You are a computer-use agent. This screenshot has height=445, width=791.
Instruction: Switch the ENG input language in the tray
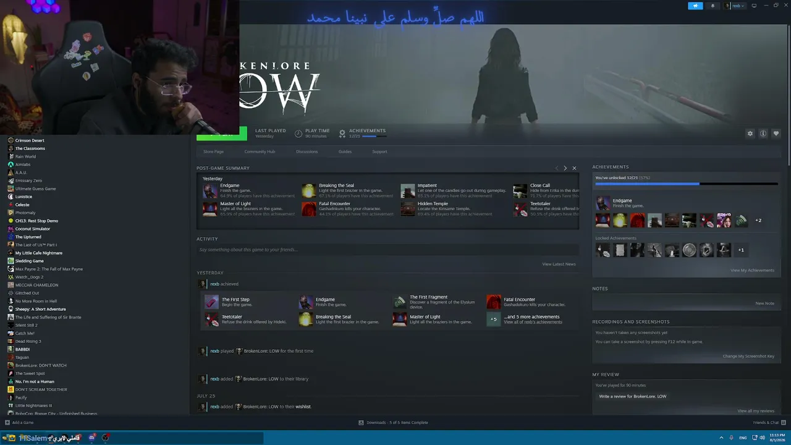(x=743, y=438)
